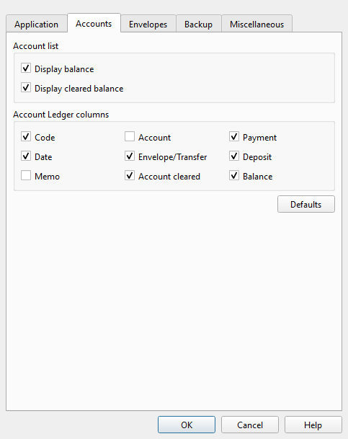Click the 'Account list' group label
The image size is (348, 439).
coord(35,46)
